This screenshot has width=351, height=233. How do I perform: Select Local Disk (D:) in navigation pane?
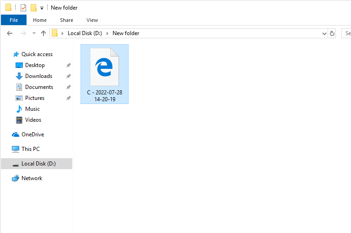[x=37, y=164]
